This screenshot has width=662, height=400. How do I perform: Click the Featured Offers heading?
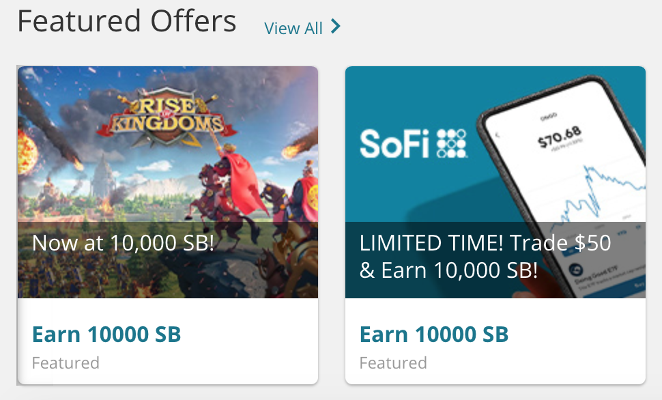click(127, 20)
